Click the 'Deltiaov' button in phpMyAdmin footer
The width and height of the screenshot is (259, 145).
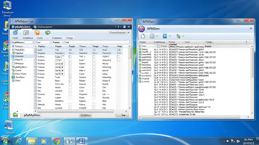click(x=85, y=115)
